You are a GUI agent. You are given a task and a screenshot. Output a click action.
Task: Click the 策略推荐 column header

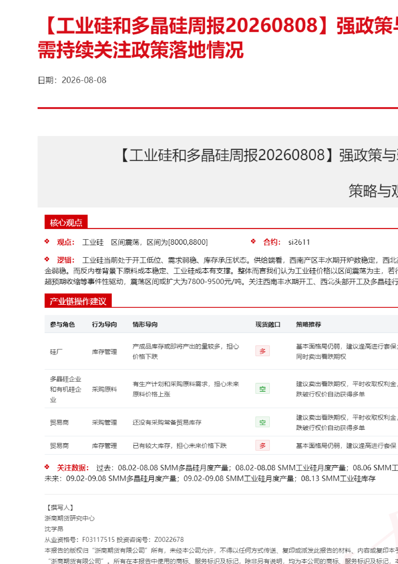(x=309, y=324)
